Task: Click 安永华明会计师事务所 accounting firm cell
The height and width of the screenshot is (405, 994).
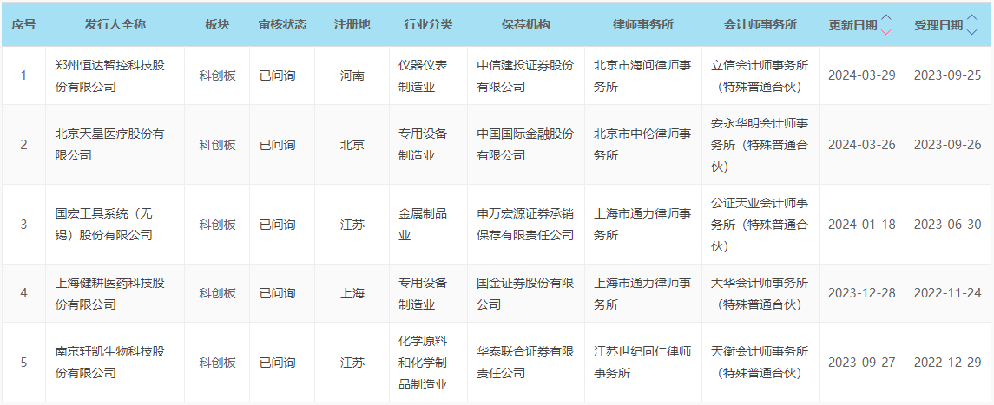Action: point(760,145)
